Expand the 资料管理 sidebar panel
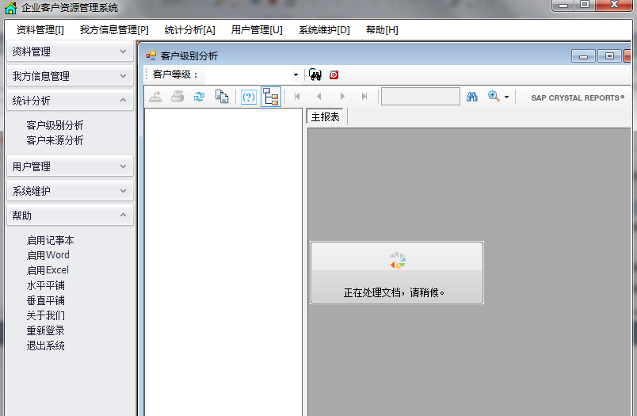 tap(70, 52)
